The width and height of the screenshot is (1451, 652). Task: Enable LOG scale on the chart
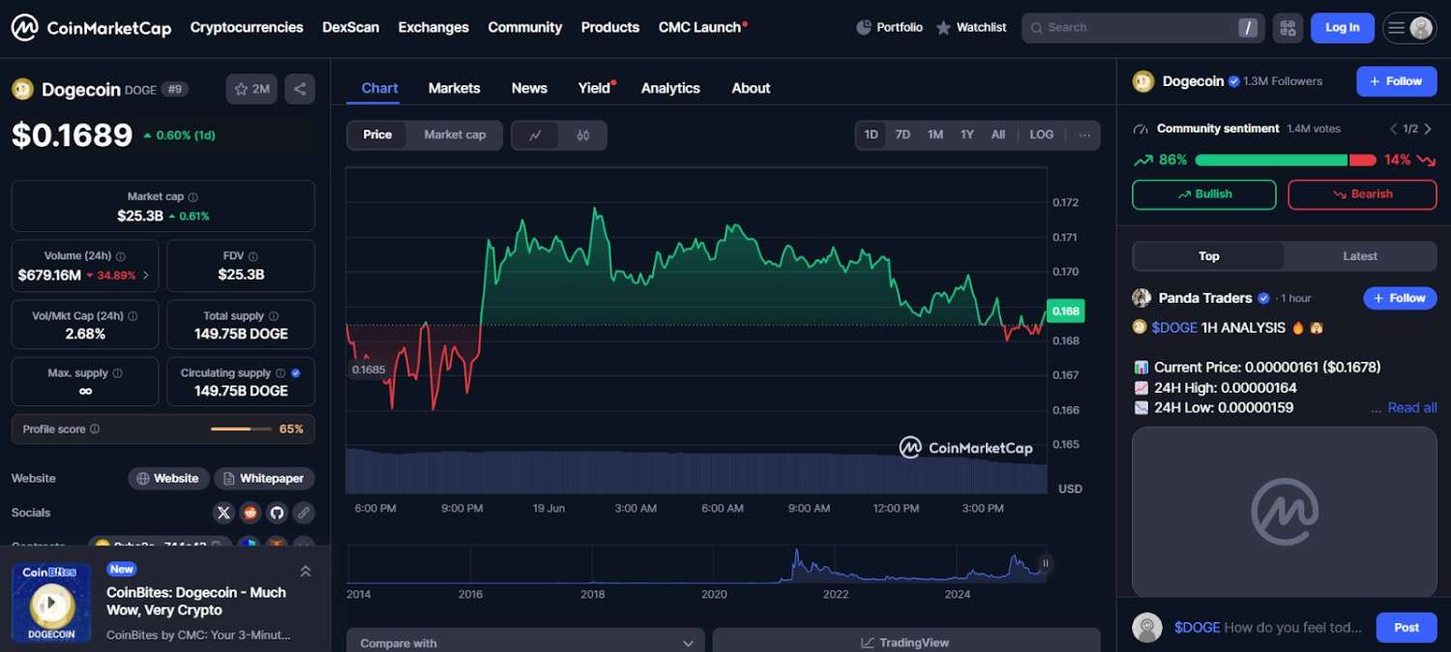pyautogui.click(x=1041, y=135)
